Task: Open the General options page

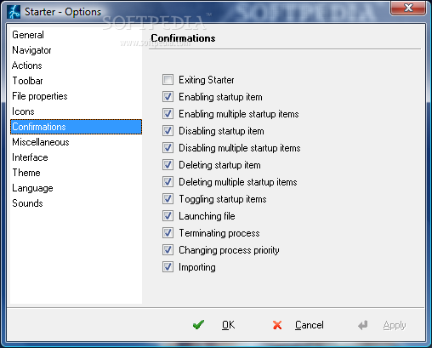Action: pos(76,35)
